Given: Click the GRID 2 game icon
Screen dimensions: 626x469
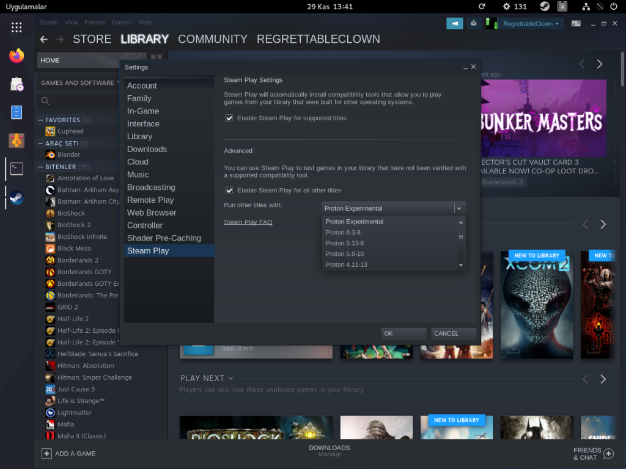Looking at the screenshot, I should [50, 307].
